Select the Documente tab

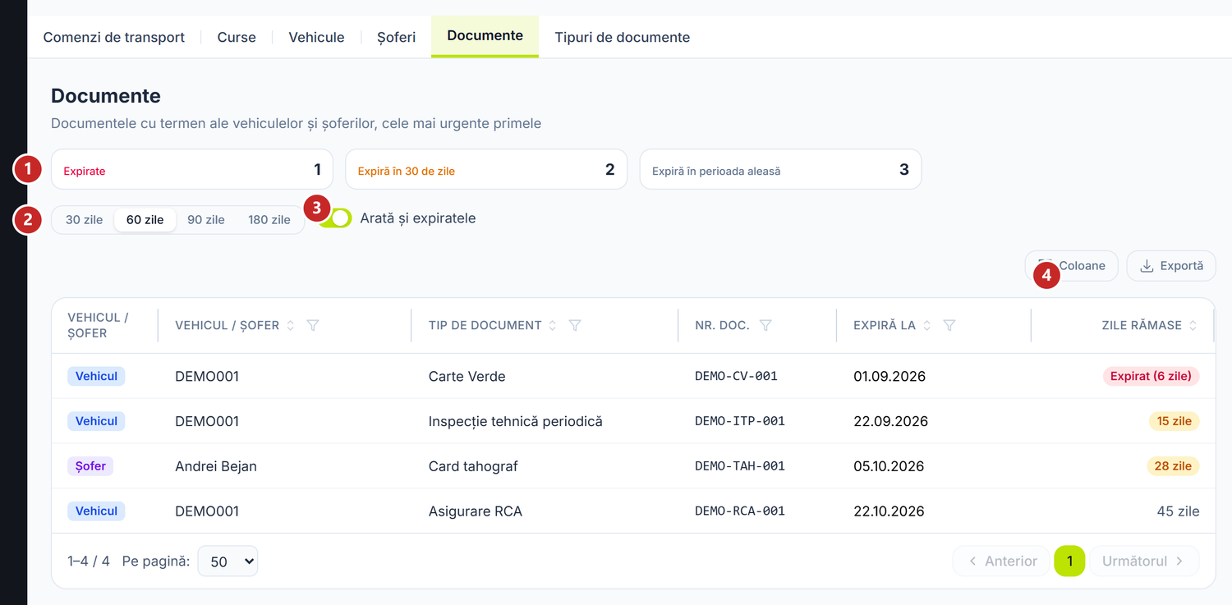tap(485, 36)
